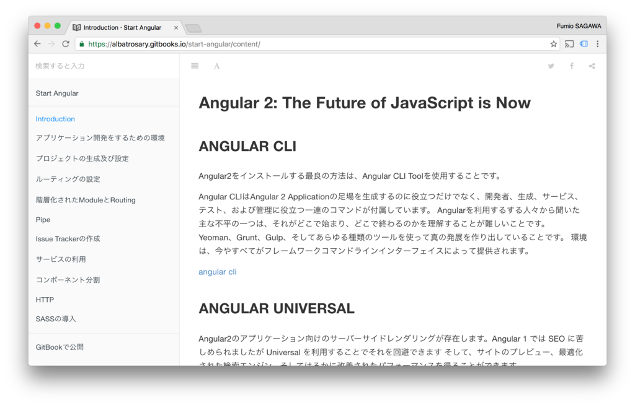Open the Cast icon in toolbar
Viewport: 635px width, 406px height.
point(569,44)
